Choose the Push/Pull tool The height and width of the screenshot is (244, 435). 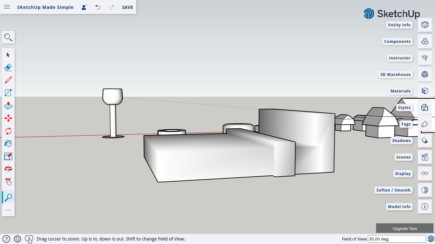coord(8,105)
